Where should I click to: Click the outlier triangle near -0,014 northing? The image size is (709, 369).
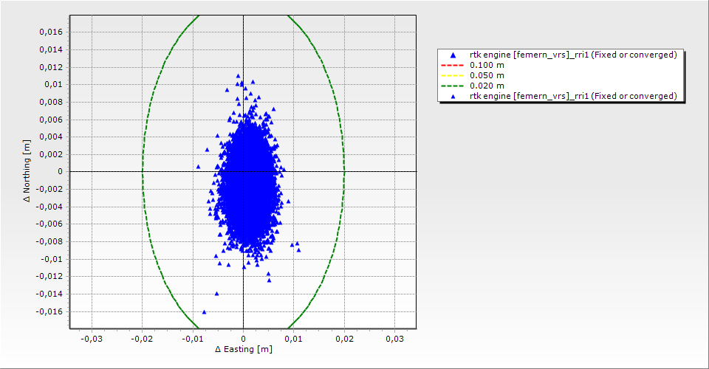click(216, 294)
